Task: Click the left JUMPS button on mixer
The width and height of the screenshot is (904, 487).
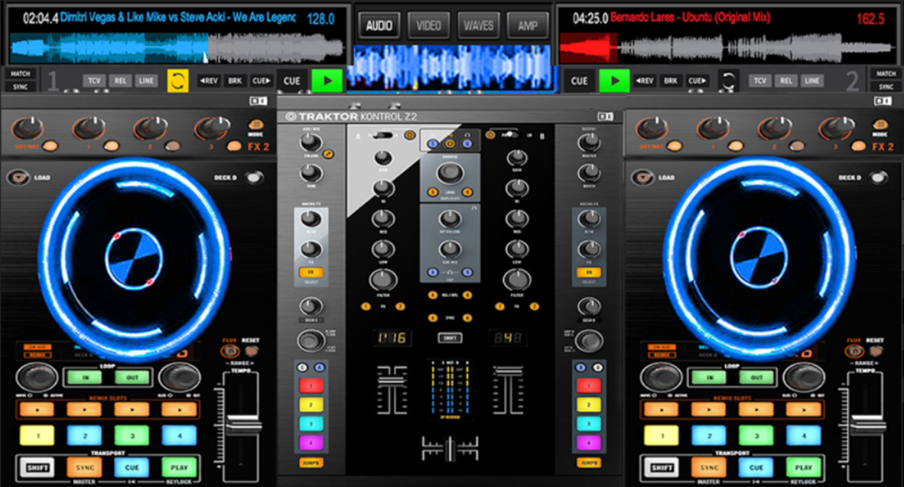Action: [312, 464]
